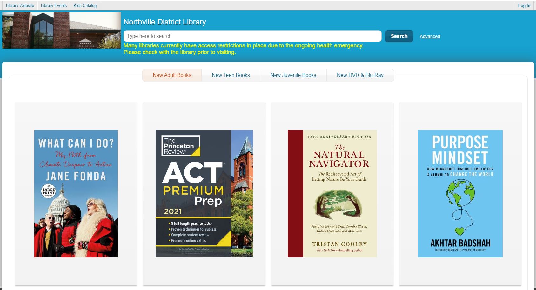Open the Library Website link

20,5
